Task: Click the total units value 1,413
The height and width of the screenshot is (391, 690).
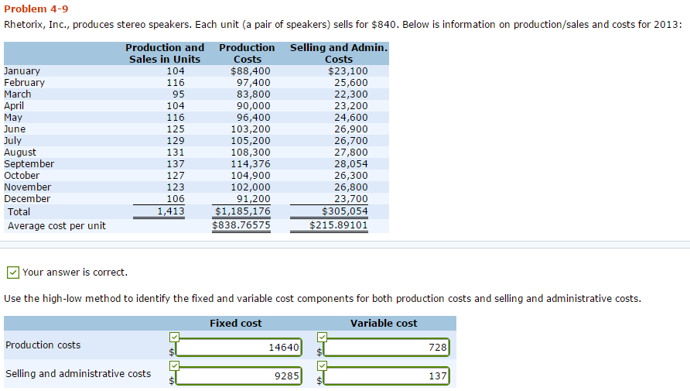Action: 171,211
